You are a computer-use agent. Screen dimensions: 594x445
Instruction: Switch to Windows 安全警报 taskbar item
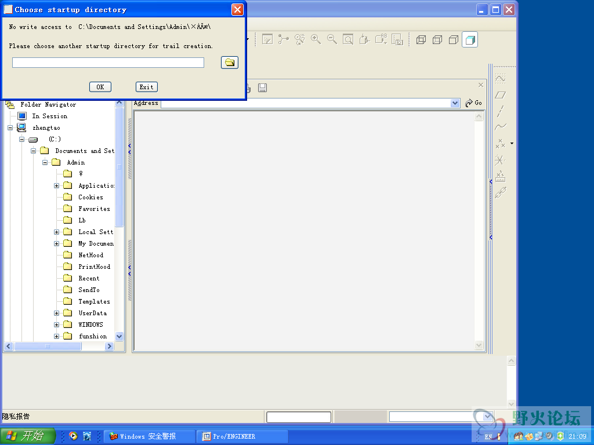[x=149, y=436]
